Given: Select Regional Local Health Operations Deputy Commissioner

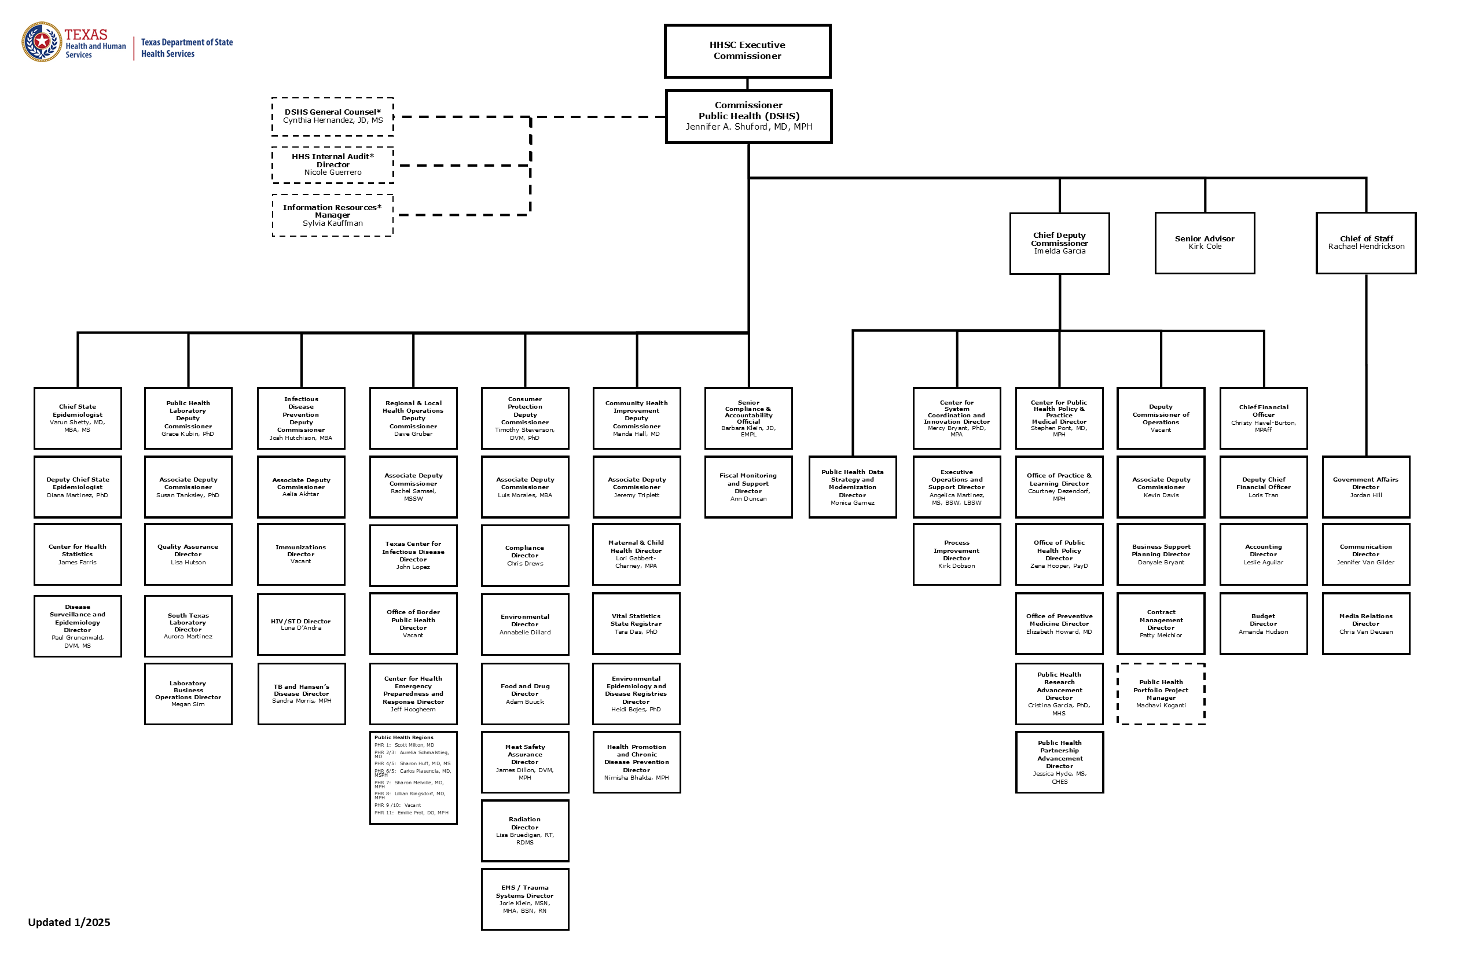Looking at the screenshot, I should point(414,423).
